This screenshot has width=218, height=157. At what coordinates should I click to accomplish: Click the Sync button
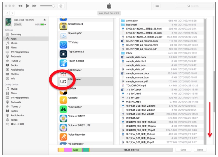pyautogui.click(x=183, y=150)
